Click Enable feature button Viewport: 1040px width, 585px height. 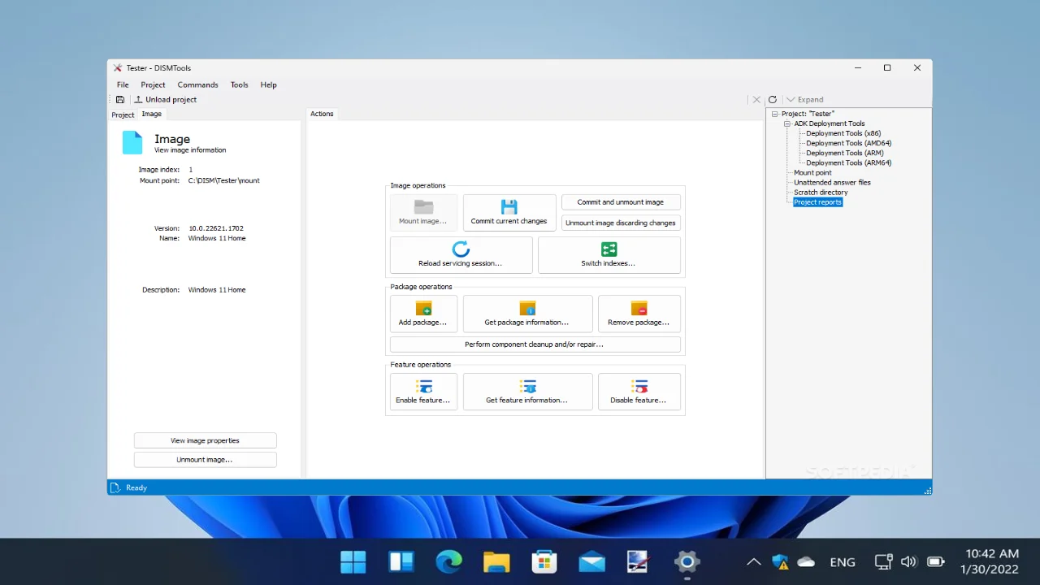(423, 392)
